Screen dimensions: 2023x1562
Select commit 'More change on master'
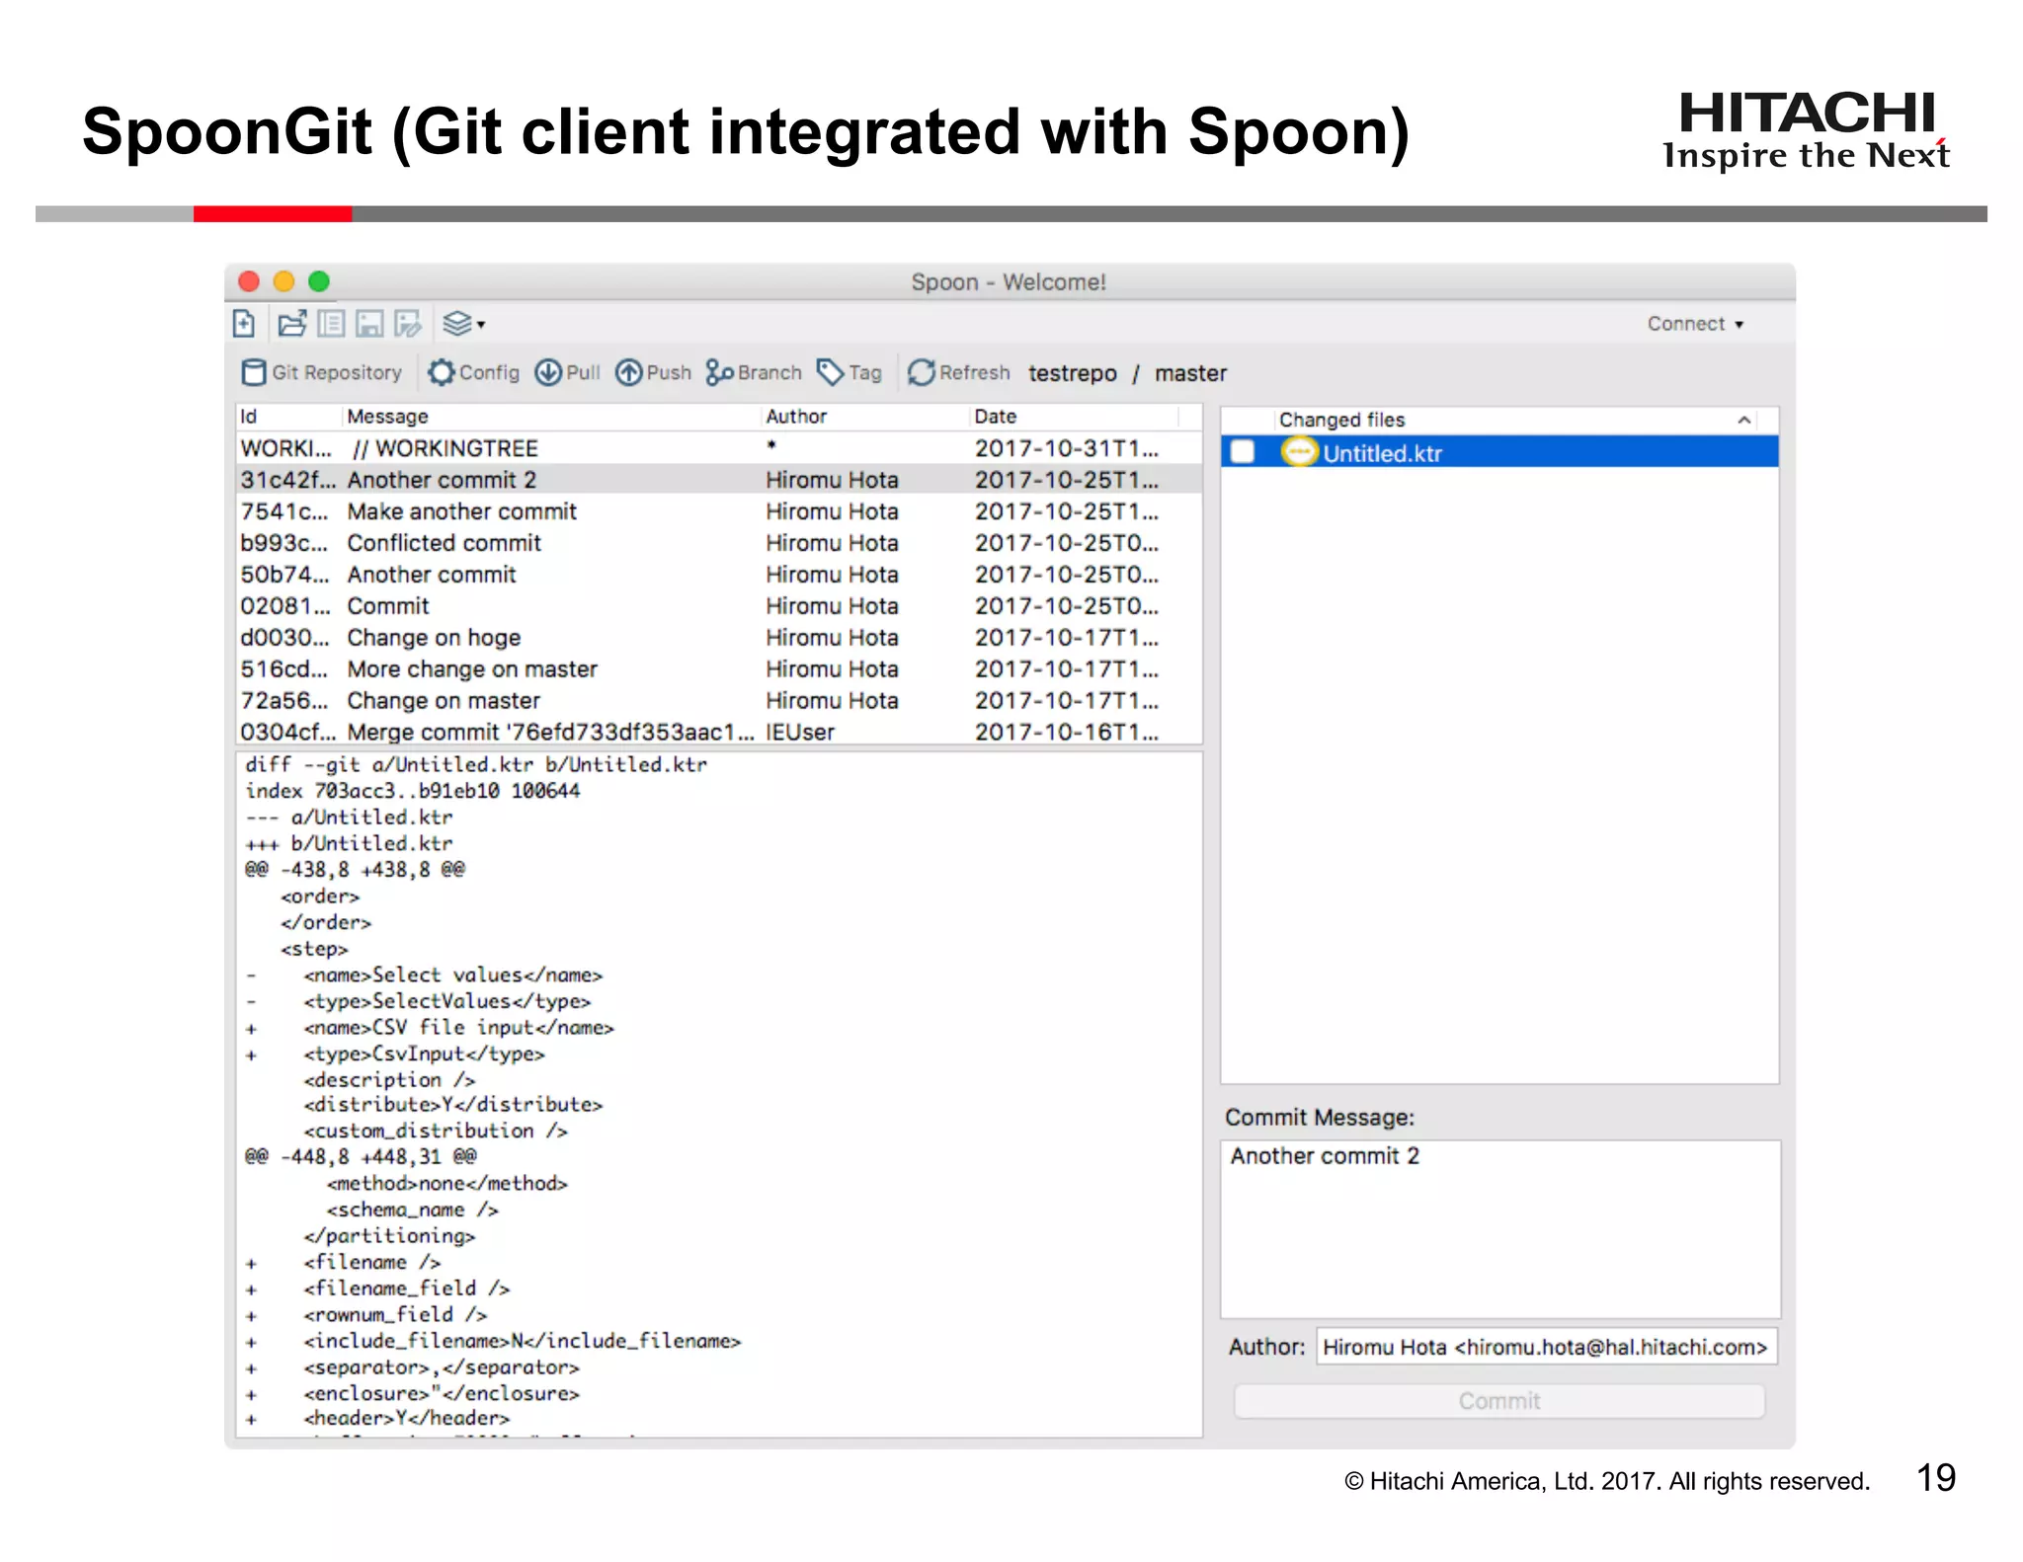click(719, 669)
